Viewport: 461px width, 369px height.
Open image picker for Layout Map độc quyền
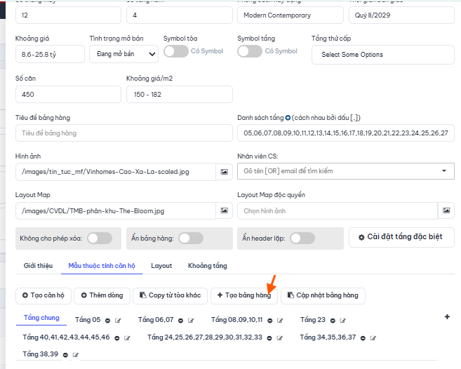pos(446,210)
